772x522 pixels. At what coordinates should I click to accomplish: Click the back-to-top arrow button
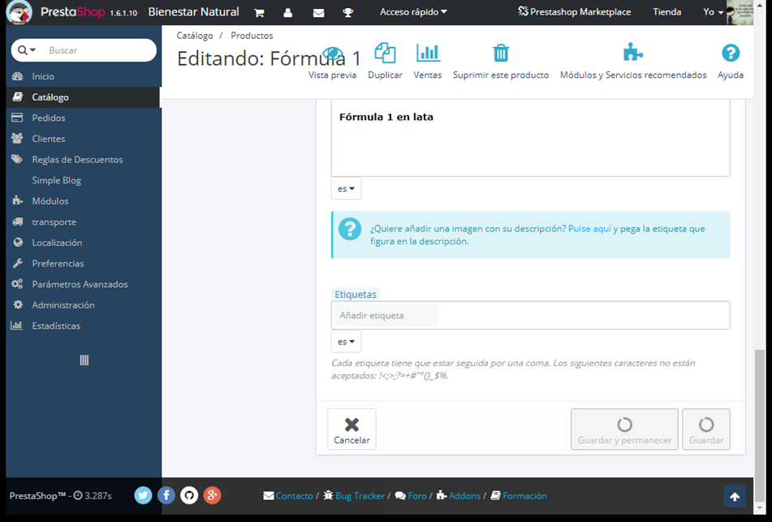click(735, 496)
